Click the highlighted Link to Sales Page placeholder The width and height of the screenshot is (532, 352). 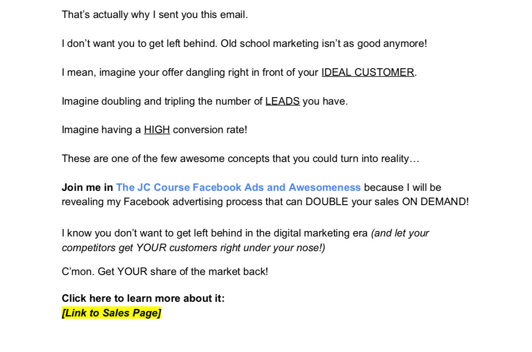(111, 313)
